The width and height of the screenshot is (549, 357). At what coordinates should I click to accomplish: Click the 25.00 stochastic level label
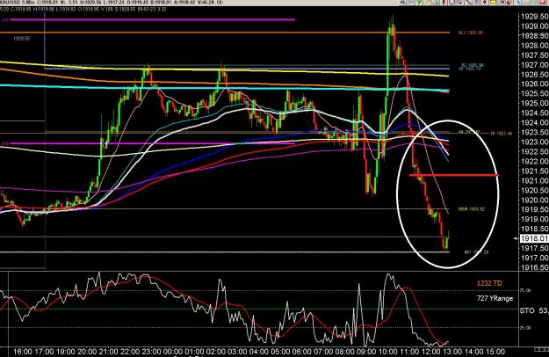524,328
